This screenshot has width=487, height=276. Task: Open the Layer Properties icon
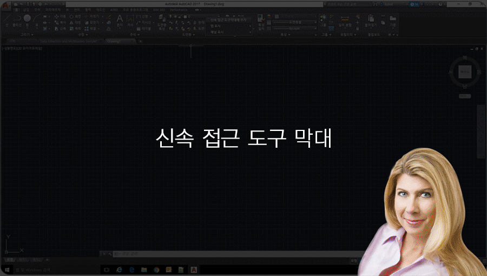[162, 21]
